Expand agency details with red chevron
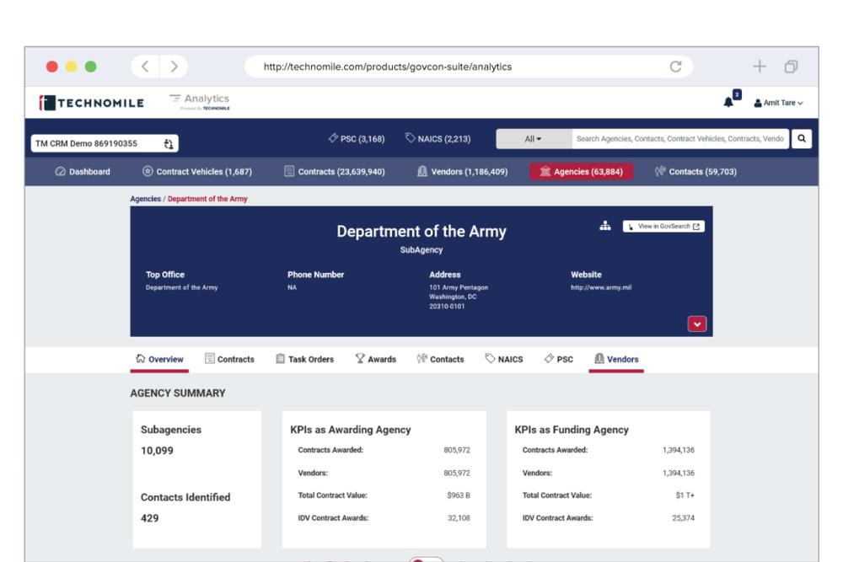 (x=697, y=324)
